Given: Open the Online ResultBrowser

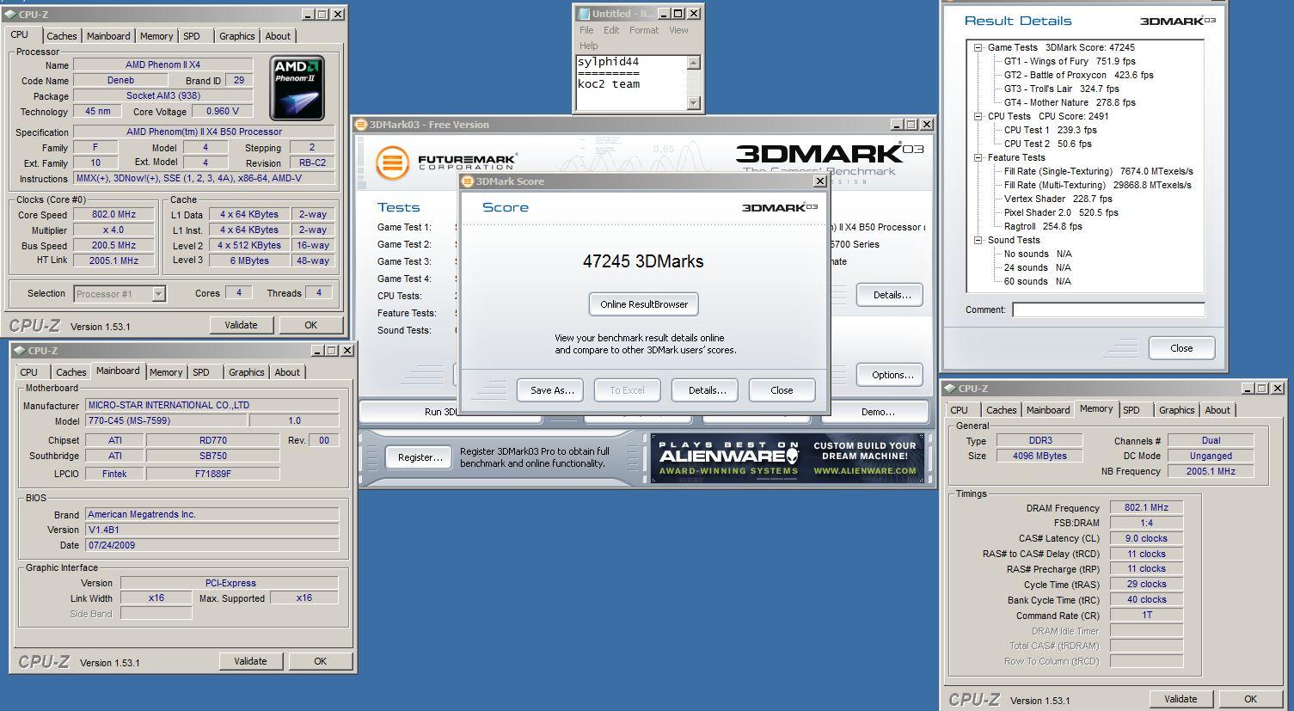Looking at the screenshot, I should [x=644, y=304].
